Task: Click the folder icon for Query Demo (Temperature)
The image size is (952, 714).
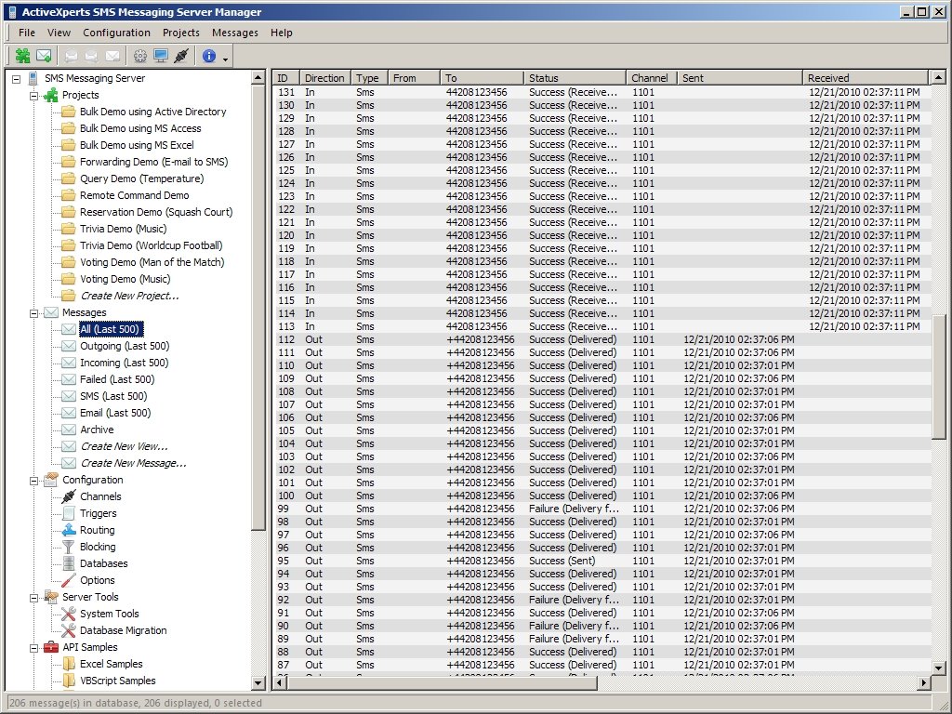Action: coord(69,178)
